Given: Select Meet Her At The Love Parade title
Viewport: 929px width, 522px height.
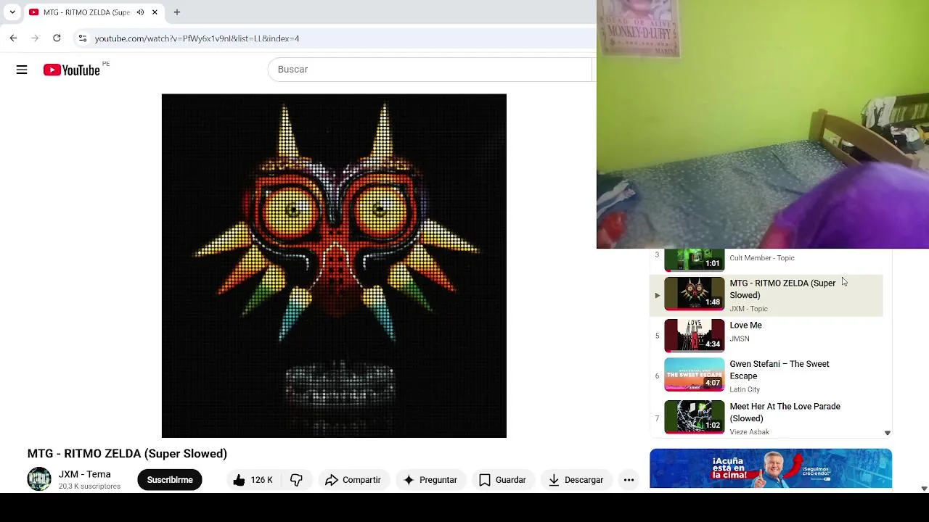Looking at the screenshot, I should pos(785,413).
